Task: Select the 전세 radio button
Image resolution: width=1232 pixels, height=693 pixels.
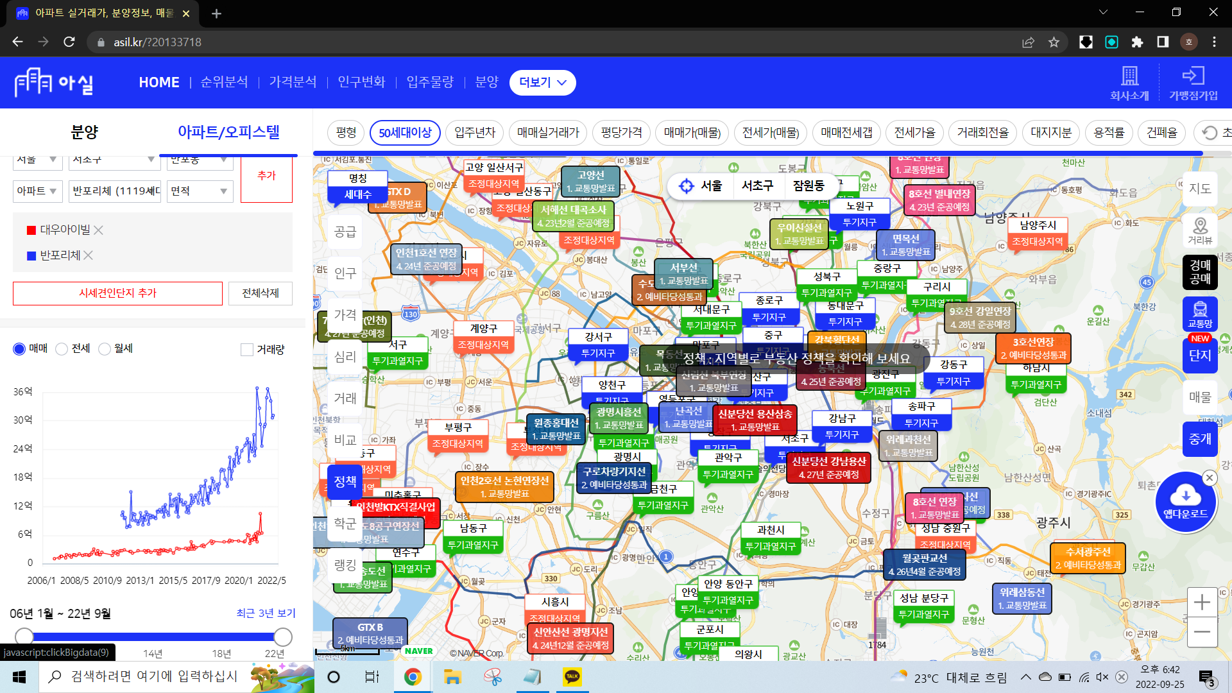Action: click(62, 349)
